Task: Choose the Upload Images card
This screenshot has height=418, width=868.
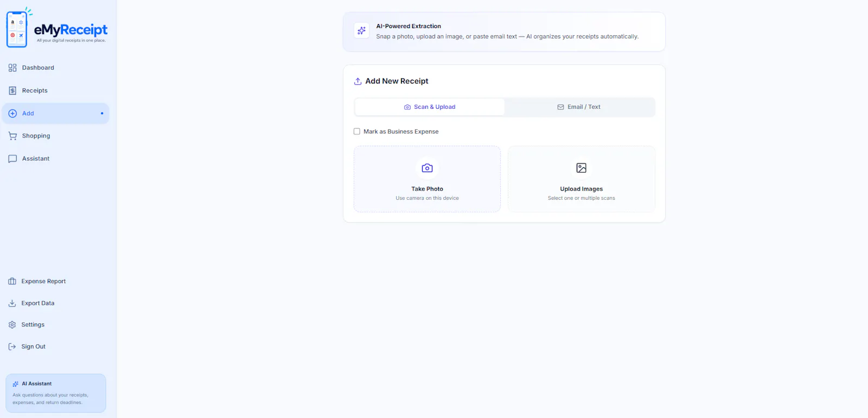Action: point(582,179)
